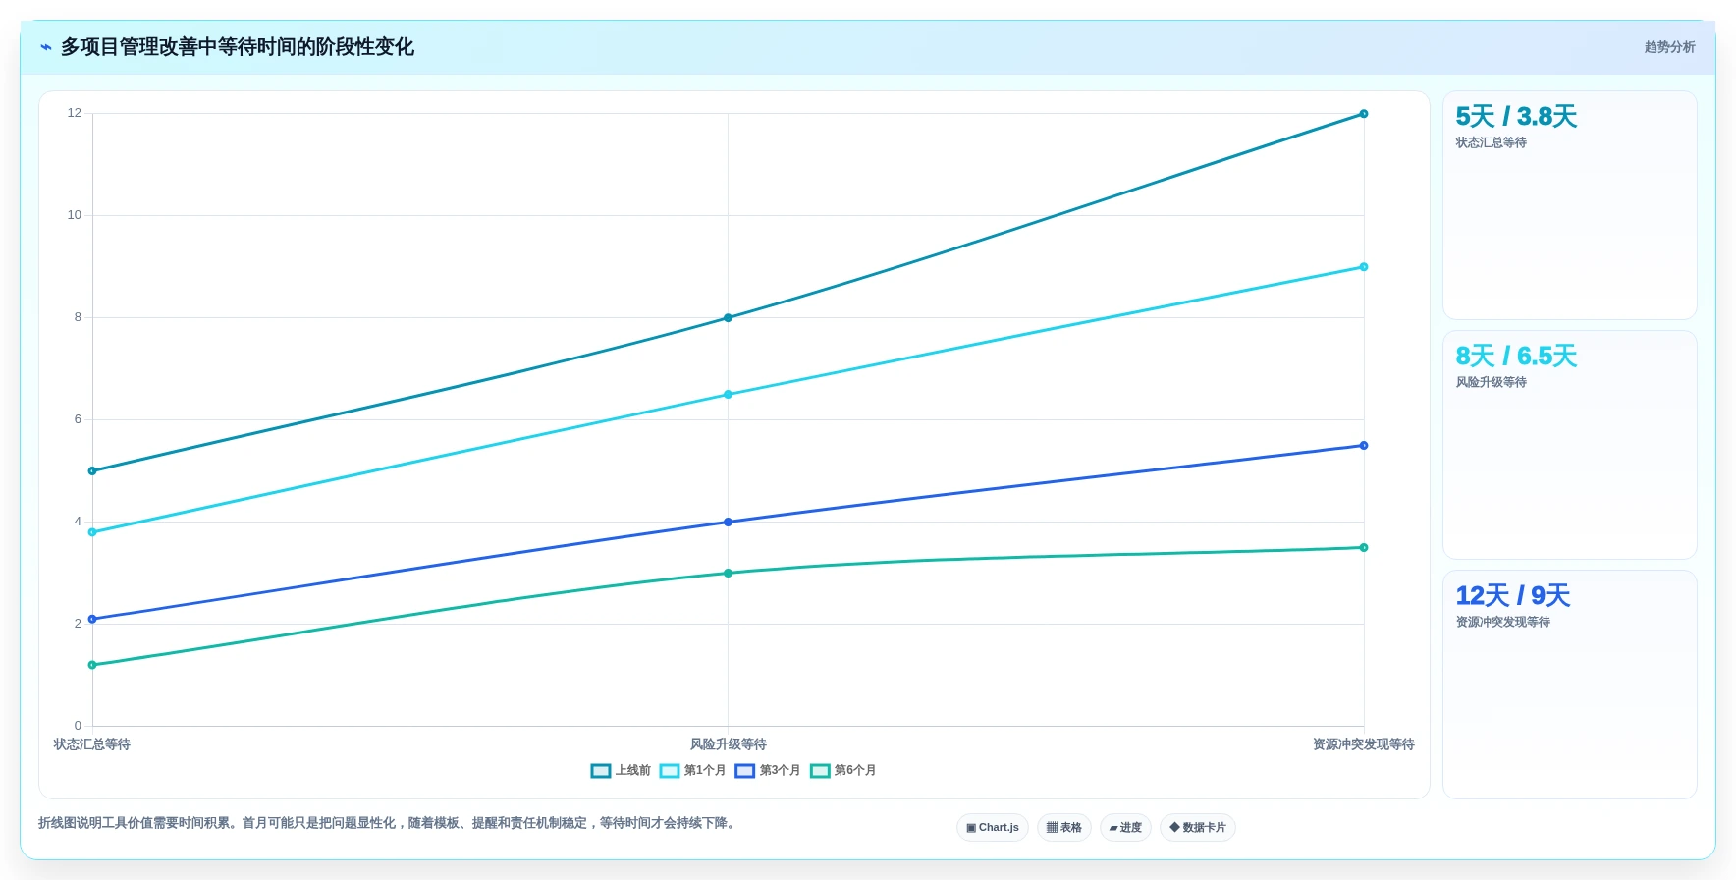Click 第1个月 data point at 状态汇总等待 (3.8)

point(92,532)
